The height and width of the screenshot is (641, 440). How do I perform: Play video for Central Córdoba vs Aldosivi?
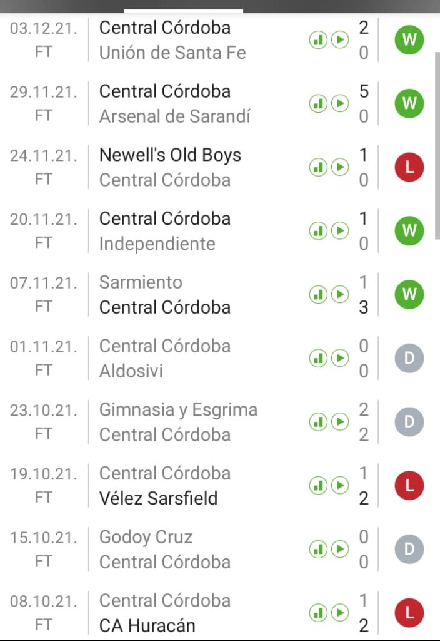[x=340, y=358]
